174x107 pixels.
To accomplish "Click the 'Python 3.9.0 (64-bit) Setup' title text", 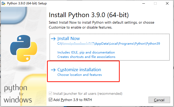I will click(x=27, y=3).
